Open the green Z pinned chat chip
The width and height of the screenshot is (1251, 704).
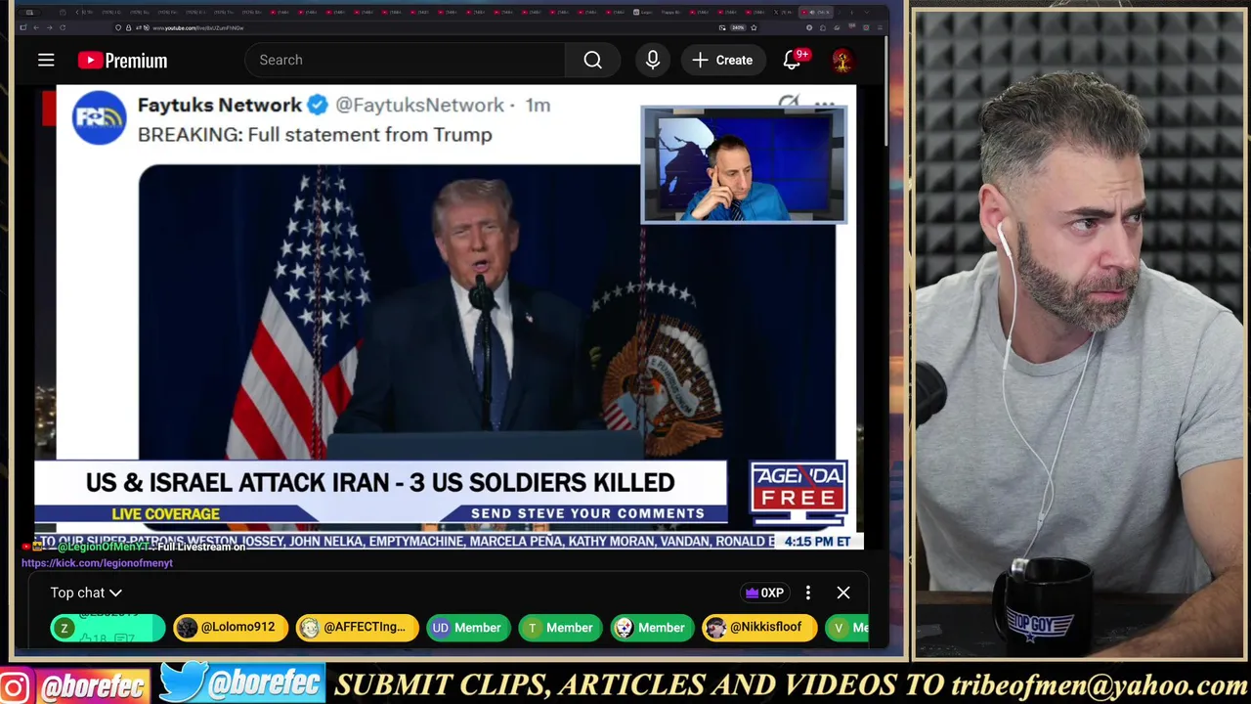108,628
